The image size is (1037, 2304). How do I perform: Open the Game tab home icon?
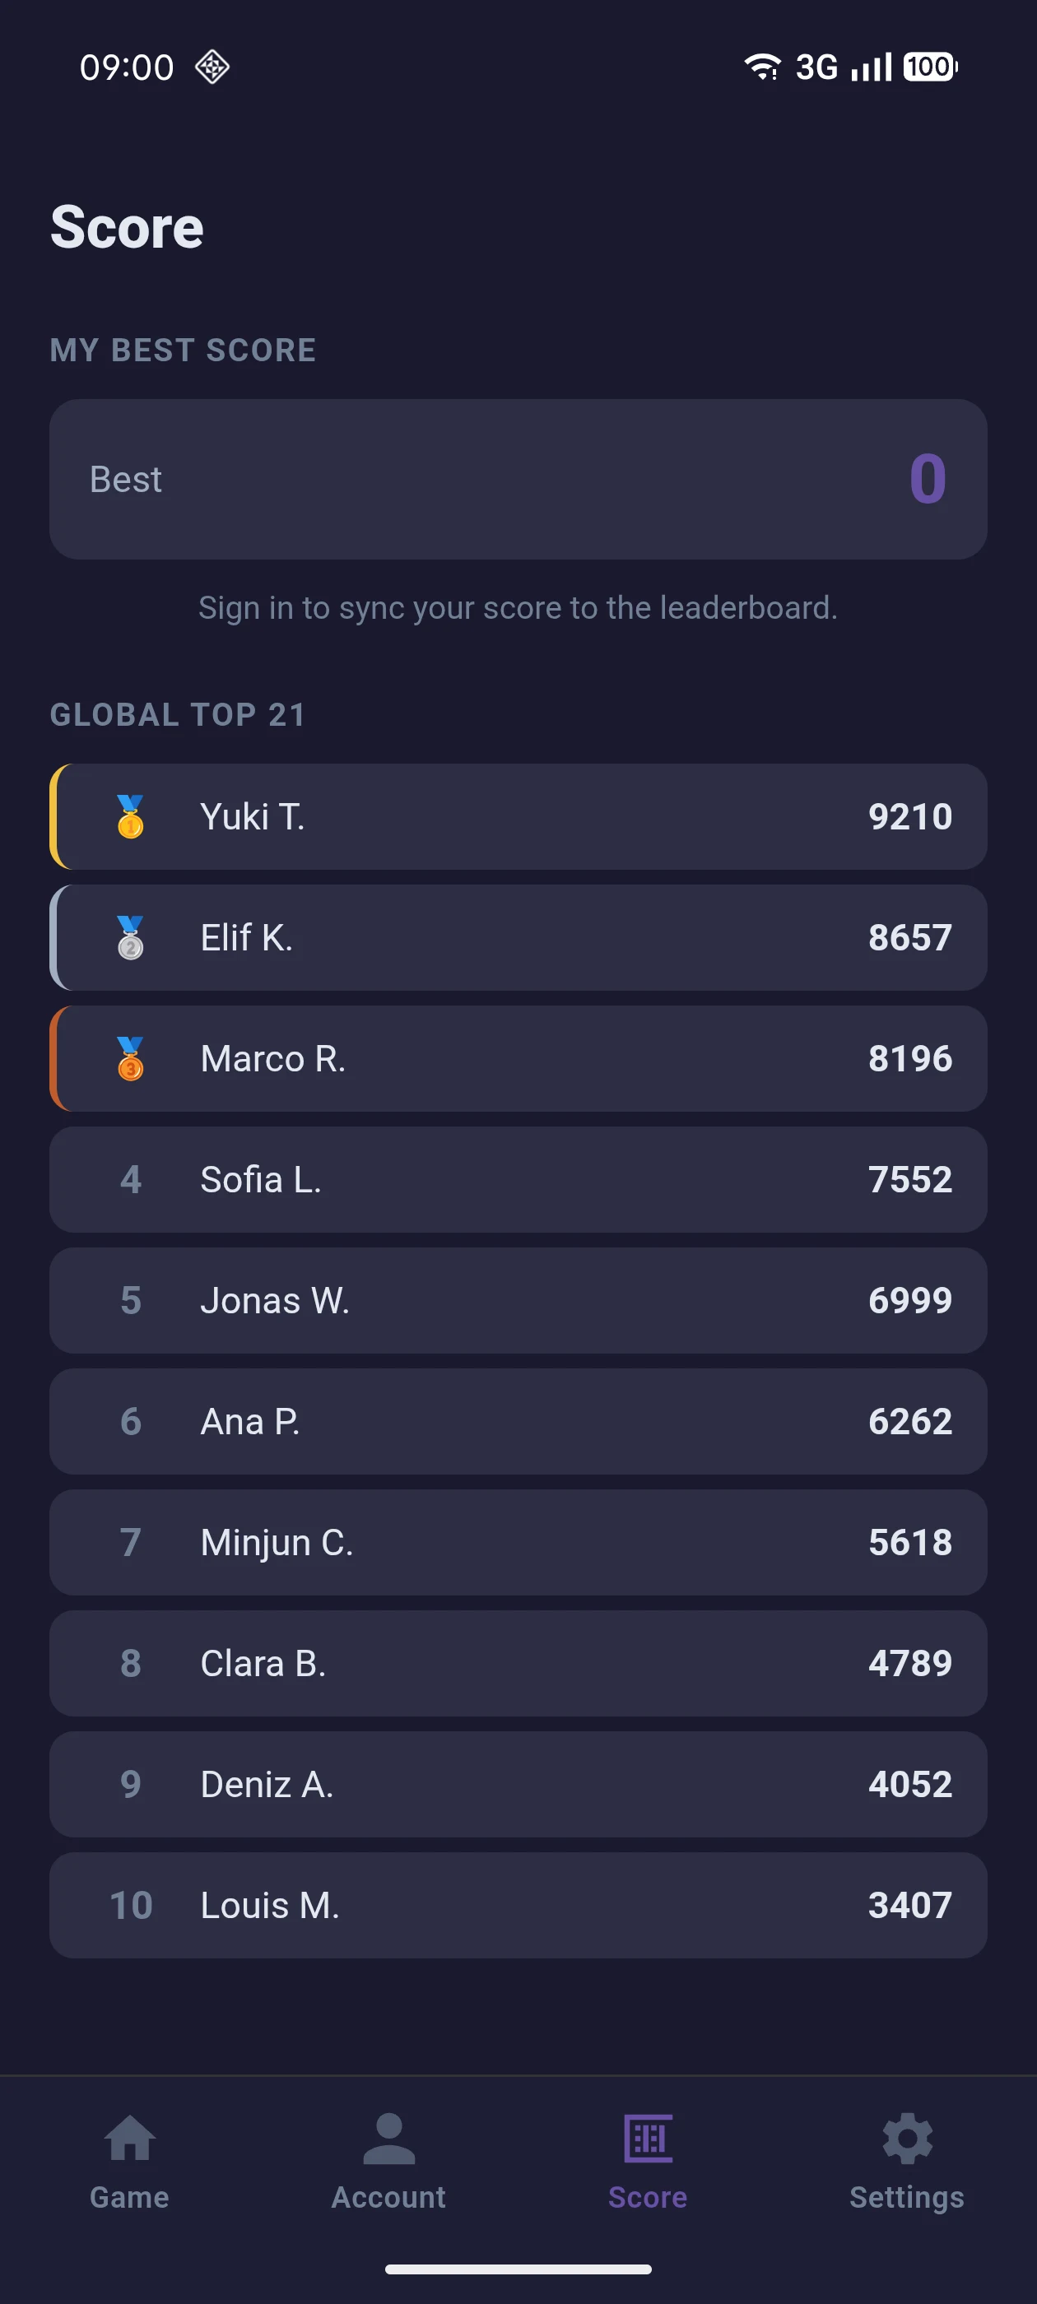(130, 2138)
